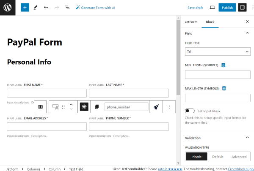Click the WordPress logo icon
The height and width of the screenshot is (171, 254).
point(8,8)
